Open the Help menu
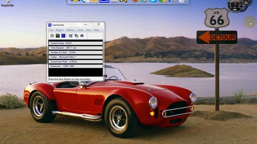The height and width of the screenshot is (144, 257). tap(96, 30)
